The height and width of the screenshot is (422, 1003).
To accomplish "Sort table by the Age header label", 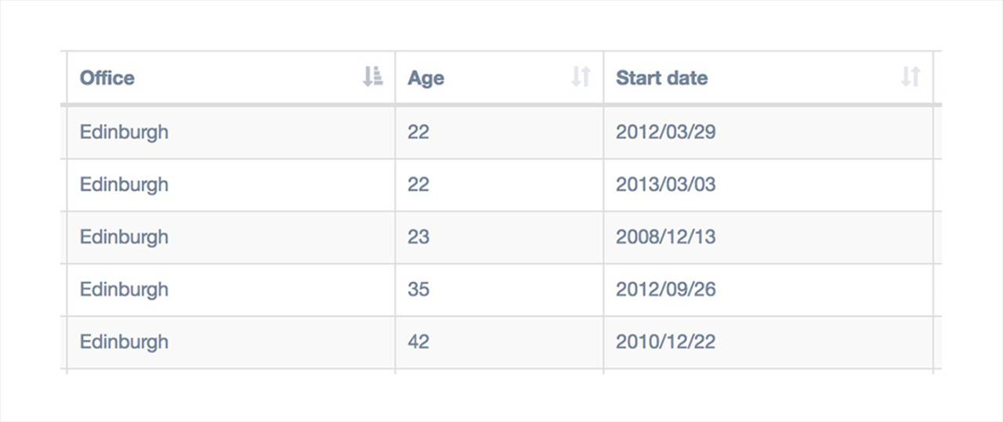I will [425, 78].
